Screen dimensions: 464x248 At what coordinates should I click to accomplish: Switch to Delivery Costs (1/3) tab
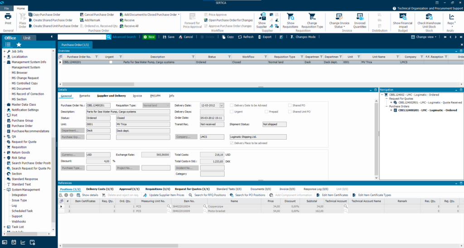[x=100, y=189]
